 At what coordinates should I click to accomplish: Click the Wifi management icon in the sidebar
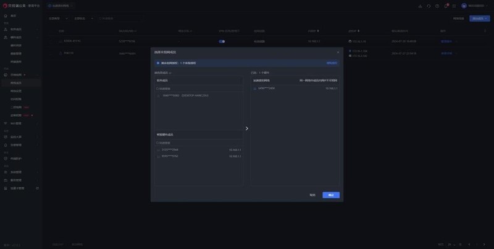[x=6, y=124]
